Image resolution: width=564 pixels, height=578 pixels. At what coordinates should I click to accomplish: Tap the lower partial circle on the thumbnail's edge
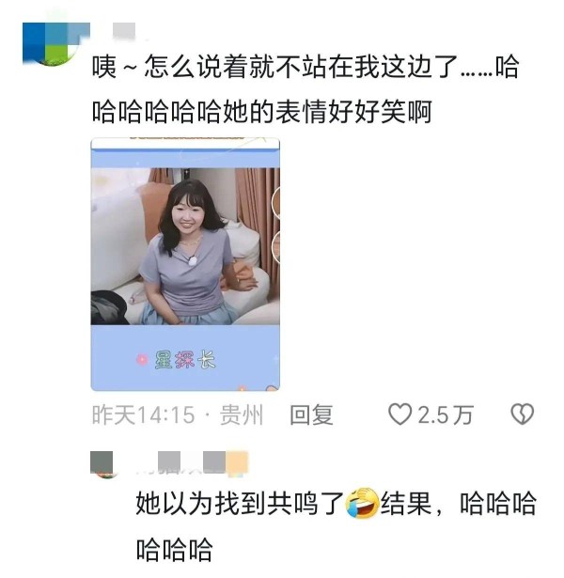tap(276, 246)
